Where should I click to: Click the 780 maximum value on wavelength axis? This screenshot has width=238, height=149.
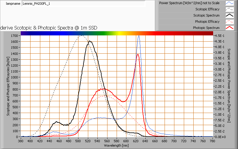(x=212, y=141)
